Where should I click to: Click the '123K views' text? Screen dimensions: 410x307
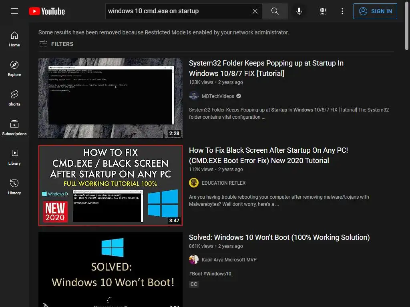pos(201,82)
